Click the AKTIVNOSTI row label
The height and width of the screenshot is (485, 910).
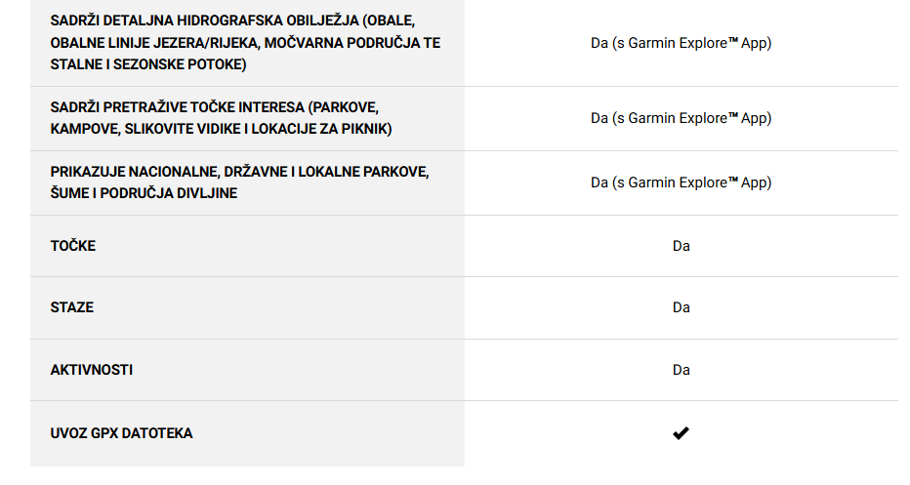coord(92,370)
